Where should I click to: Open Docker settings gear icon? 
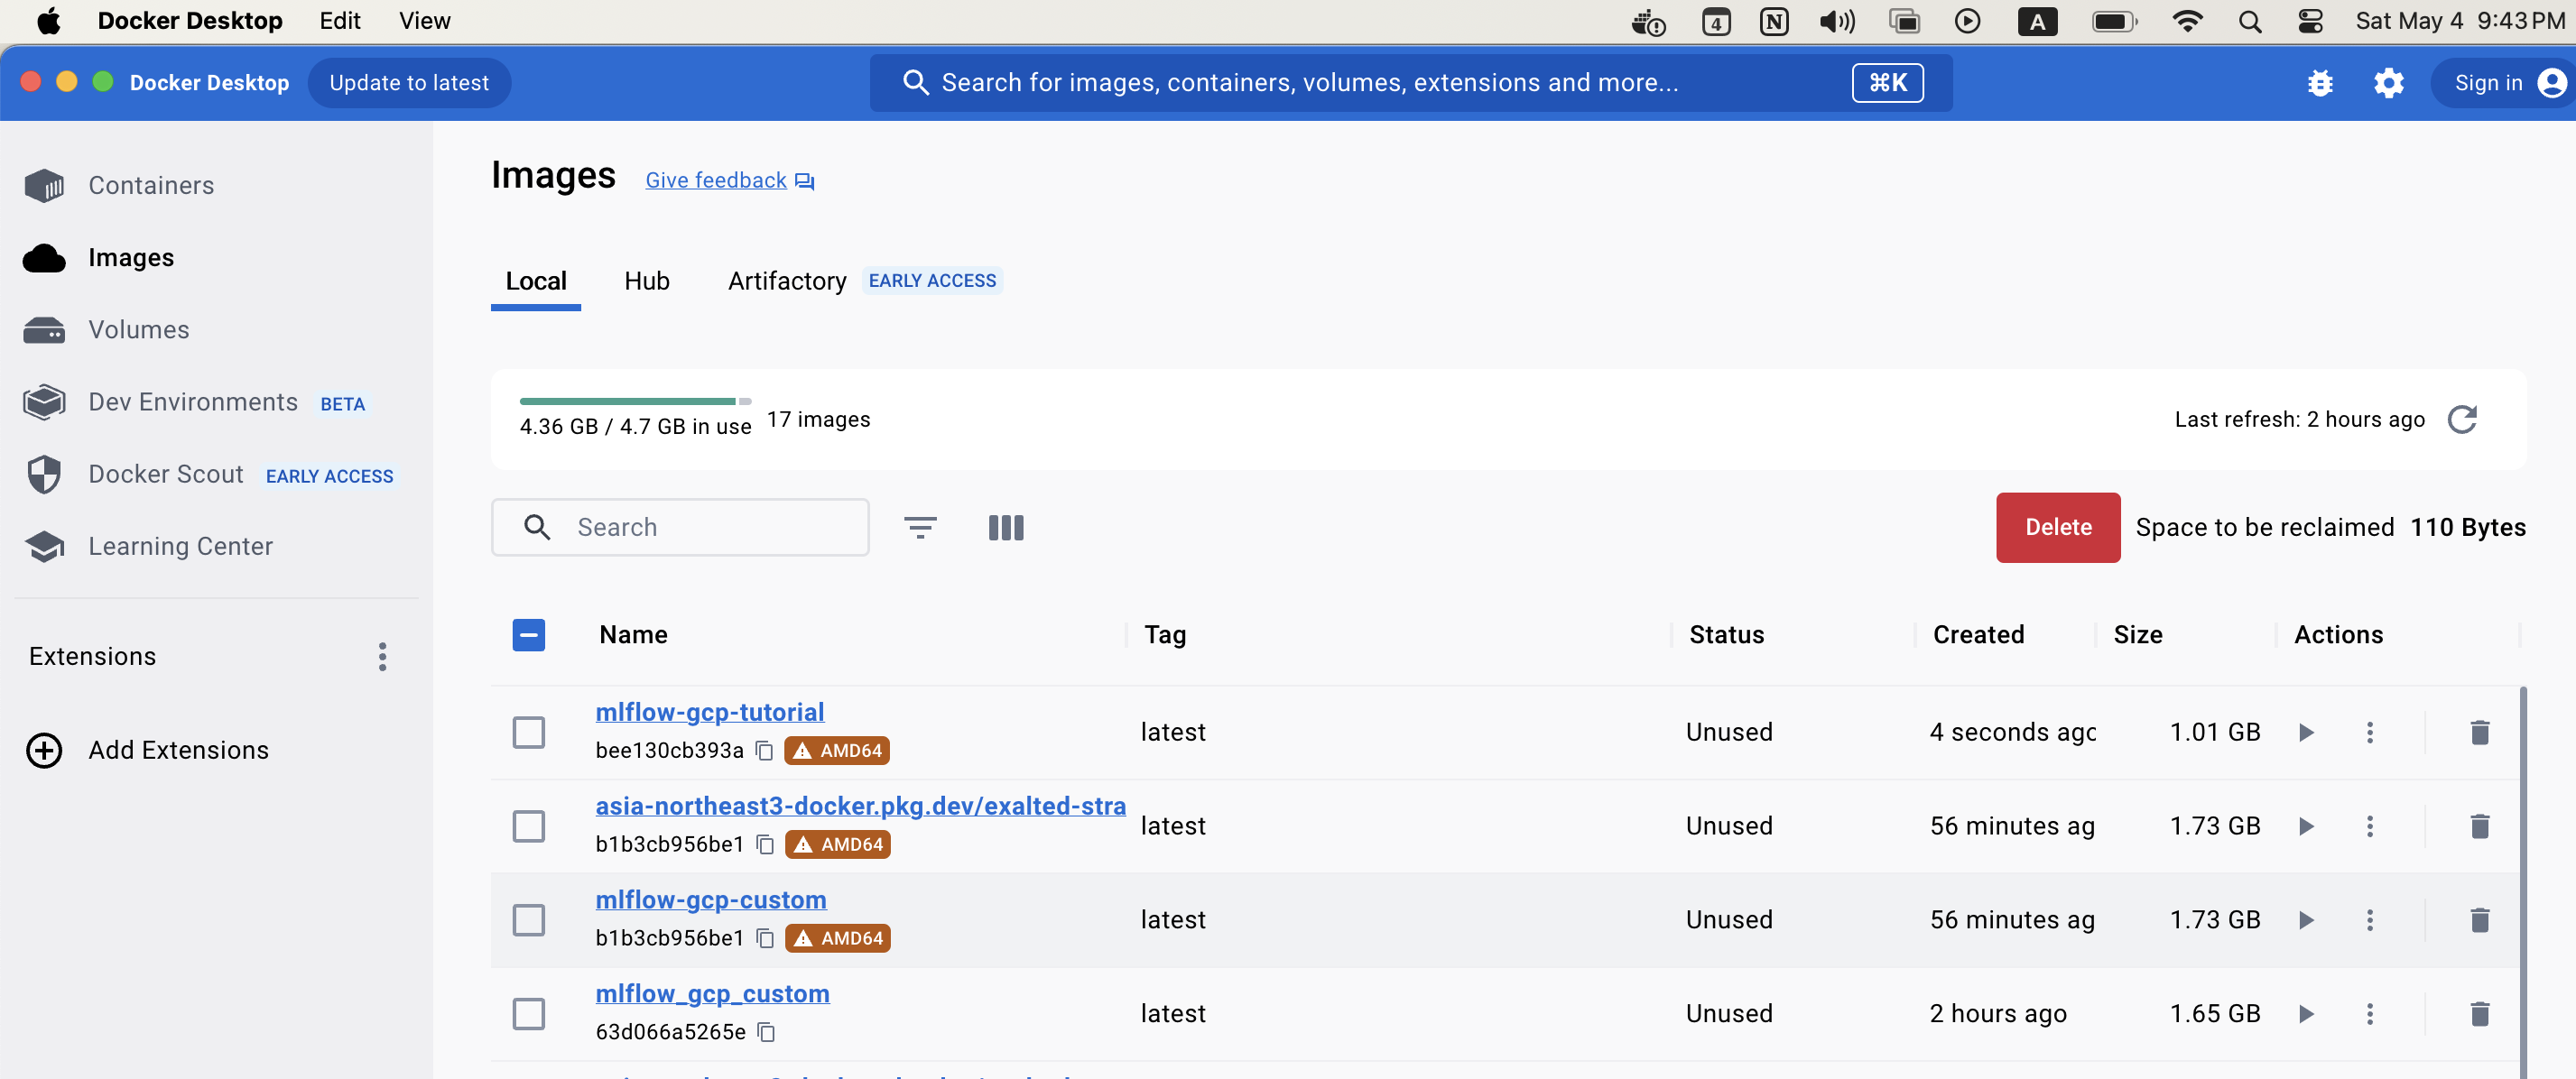click(2388, 83)
